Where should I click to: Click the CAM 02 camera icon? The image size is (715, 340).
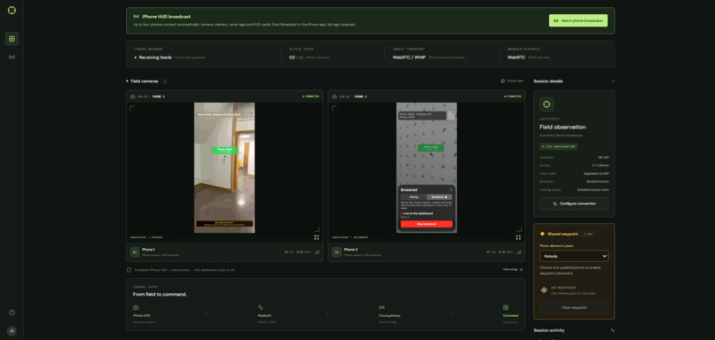(334, 97)
